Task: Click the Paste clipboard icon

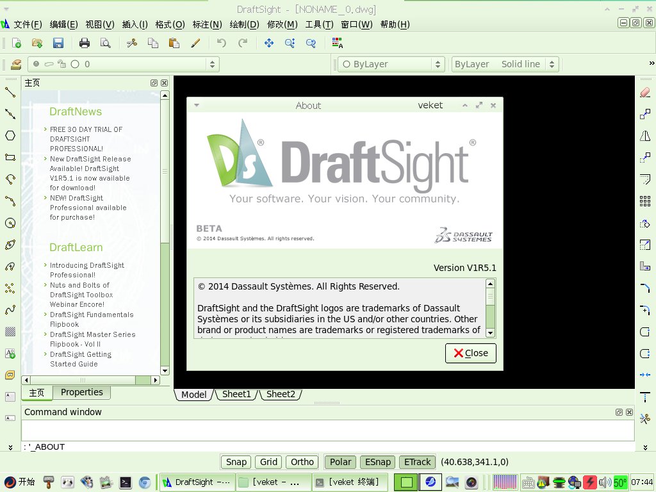Action: [x=174, y=43]
